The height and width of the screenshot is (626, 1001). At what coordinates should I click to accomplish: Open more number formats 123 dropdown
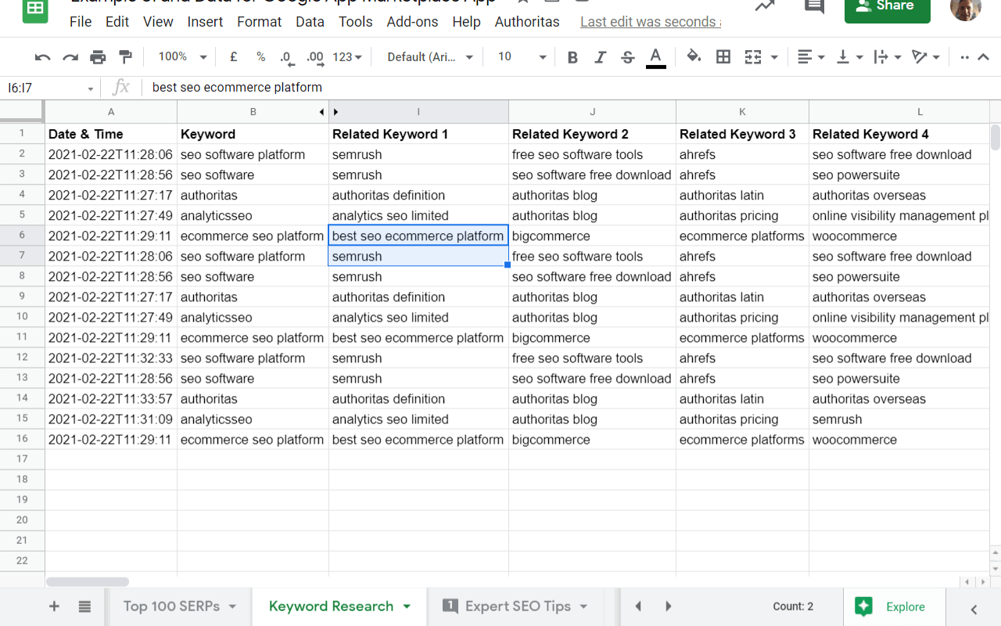(347, 57)
